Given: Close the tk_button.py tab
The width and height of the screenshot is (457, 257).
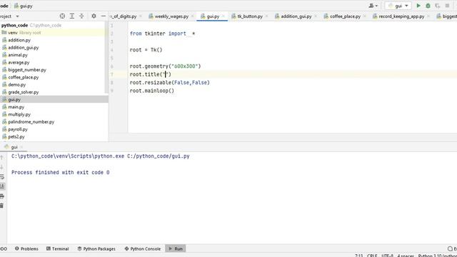Looking at the screenshot, I should [266, 16].
